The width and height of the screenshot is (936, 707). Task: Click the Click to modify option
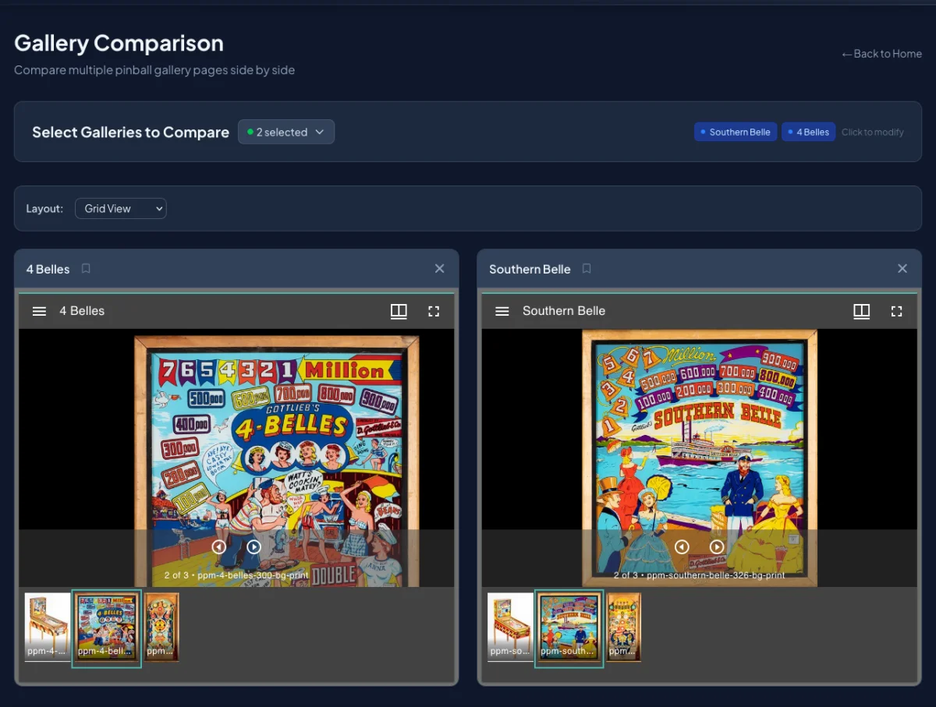872,132
